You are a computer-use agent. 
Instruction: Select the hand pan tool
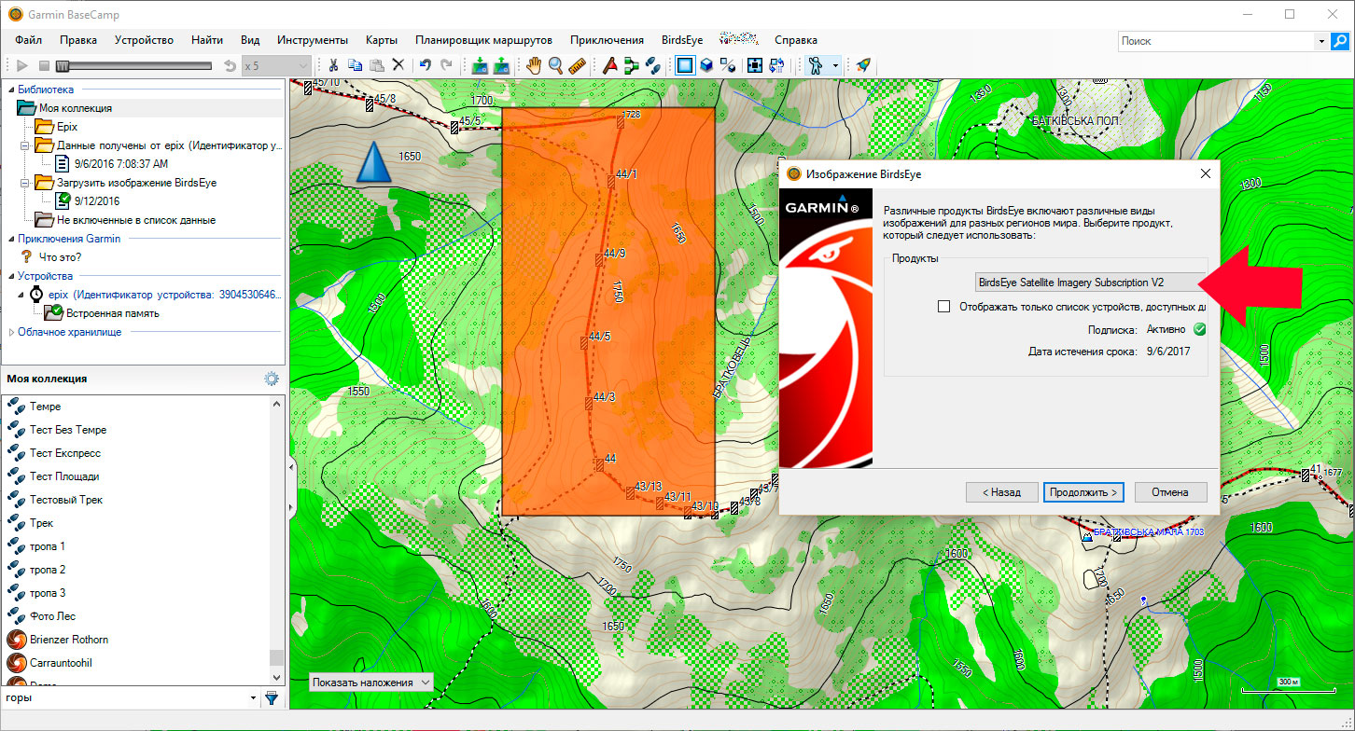[x=534, y=65]
